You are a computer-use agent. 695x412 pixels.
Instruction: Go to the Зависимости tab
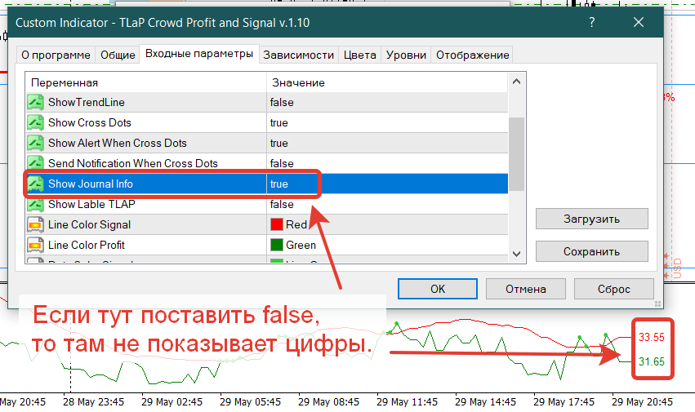298,55
